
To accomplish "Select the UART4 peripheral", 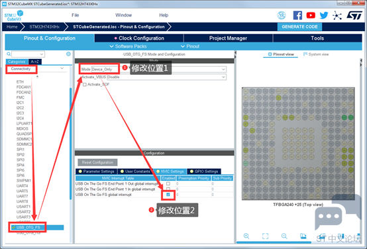I will 23,186.
